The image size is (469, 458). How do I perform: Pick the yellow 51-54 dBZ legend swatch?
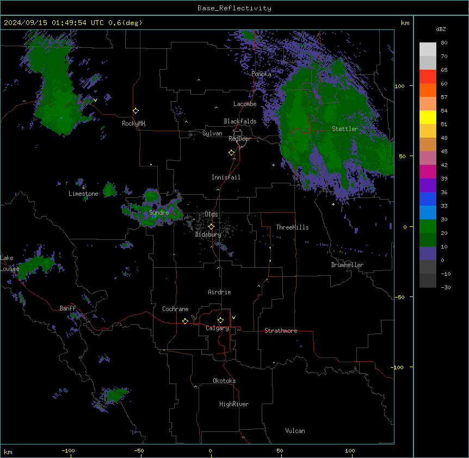point(428,117)
